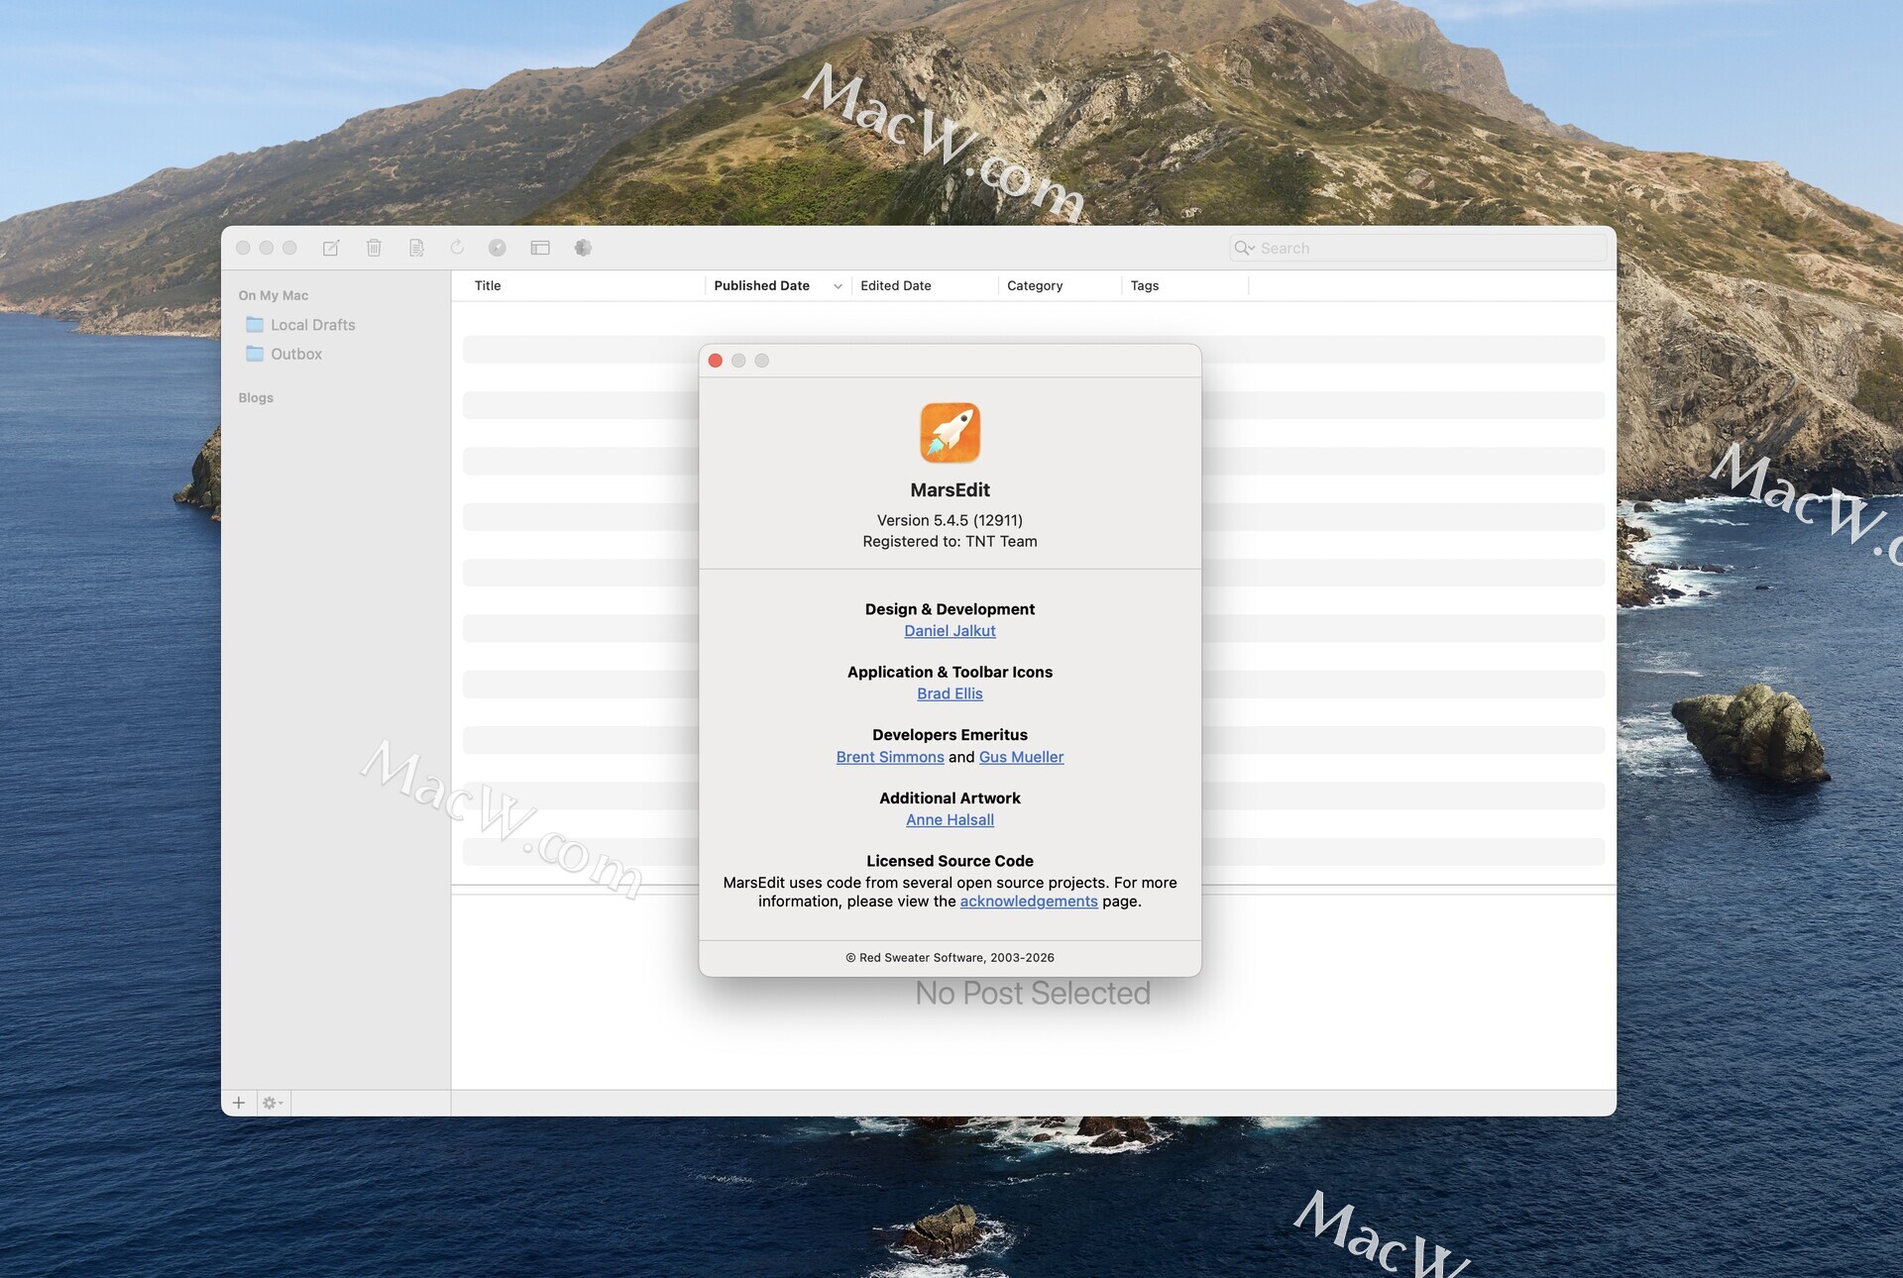The height and width of the screenshot is (1278, 1903).
Task: Sort posts by the Edited Date column
Action: [896, 285]
